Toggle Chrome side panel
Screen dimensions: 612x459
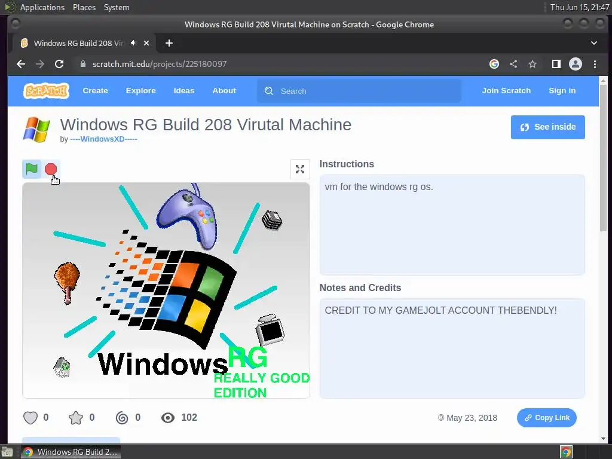point(556,64)
